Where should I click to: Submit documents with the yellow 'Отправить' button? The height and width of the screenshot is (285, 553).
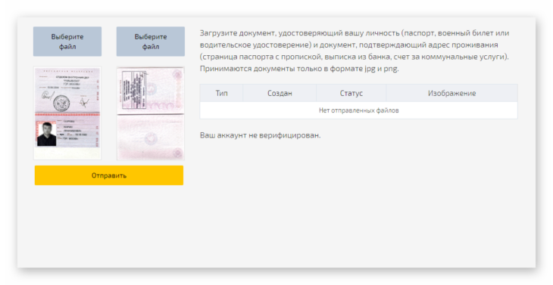(109, 175)
